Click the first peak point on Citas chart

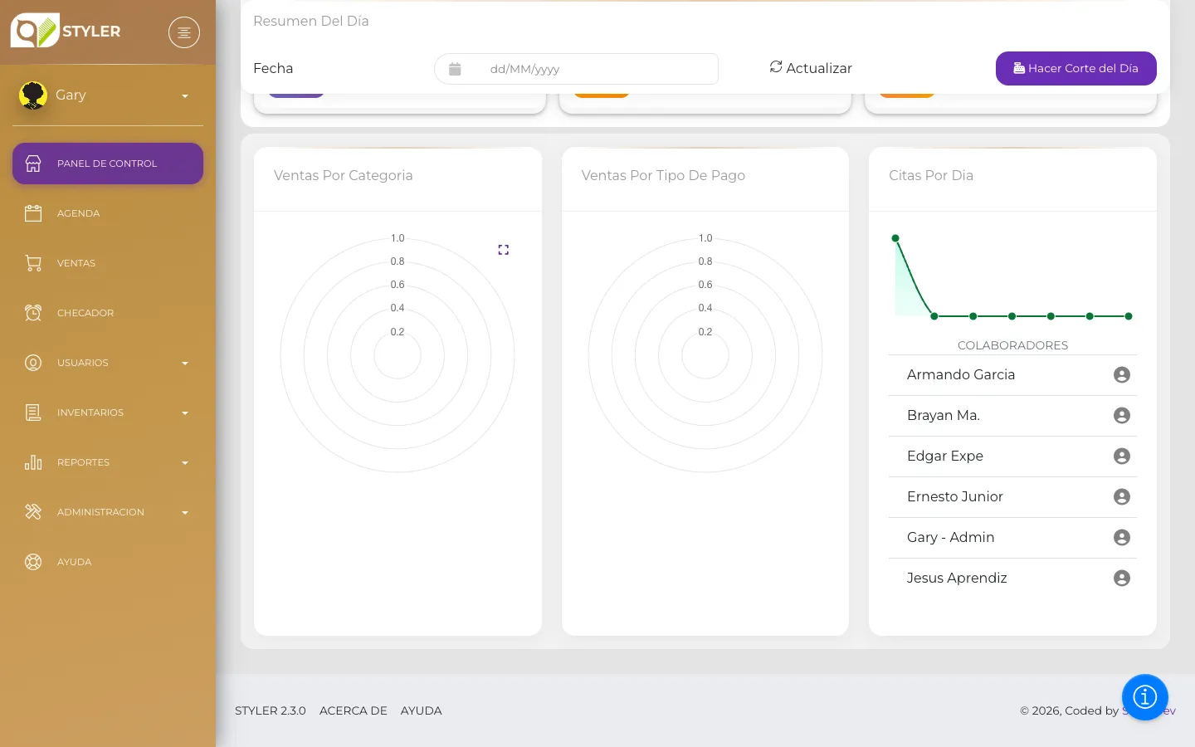[895, 238]
